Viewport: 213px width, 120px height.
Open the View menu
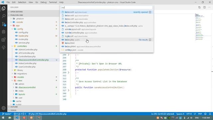coord(31,2)
